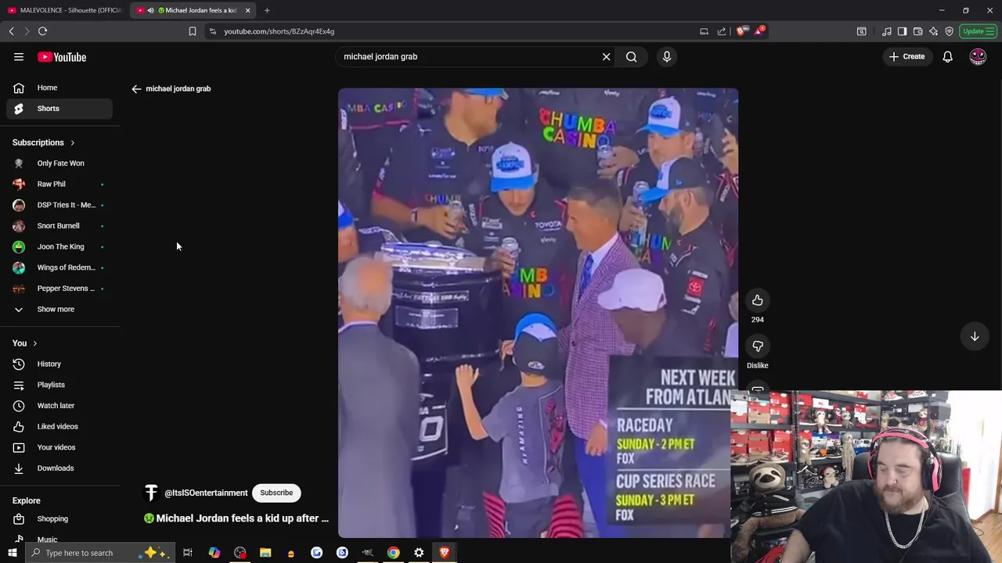Open the Wings of Redemption channel

(x=59, y=267)
